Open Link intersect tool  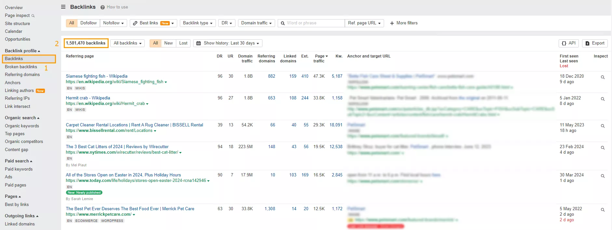[x=18, y=107]
